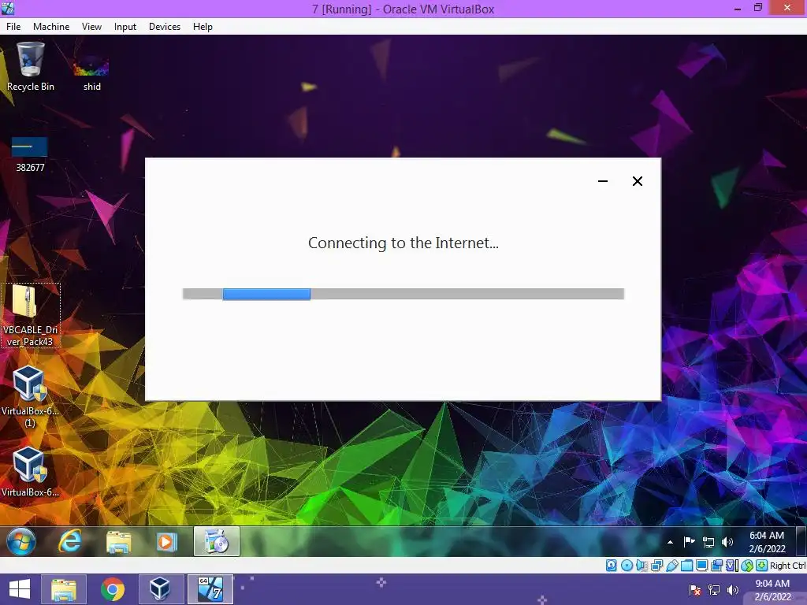This screenshot has width=807, height=605.
Task: Open host network tray icon
Action: point(714,590)
